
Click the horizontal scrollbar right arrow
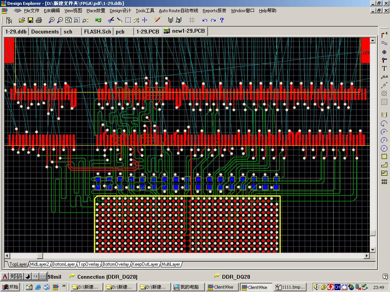coord(367,256)
